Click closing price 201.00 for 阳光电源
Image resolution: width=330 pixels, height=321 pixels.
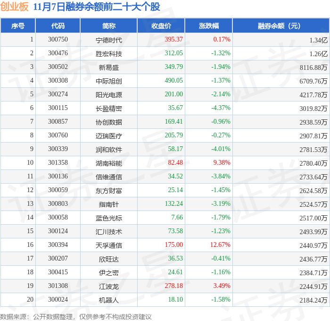coord(173,94)
